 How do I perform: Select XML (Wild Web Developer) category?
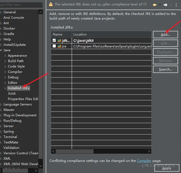[x=21, y=164]
